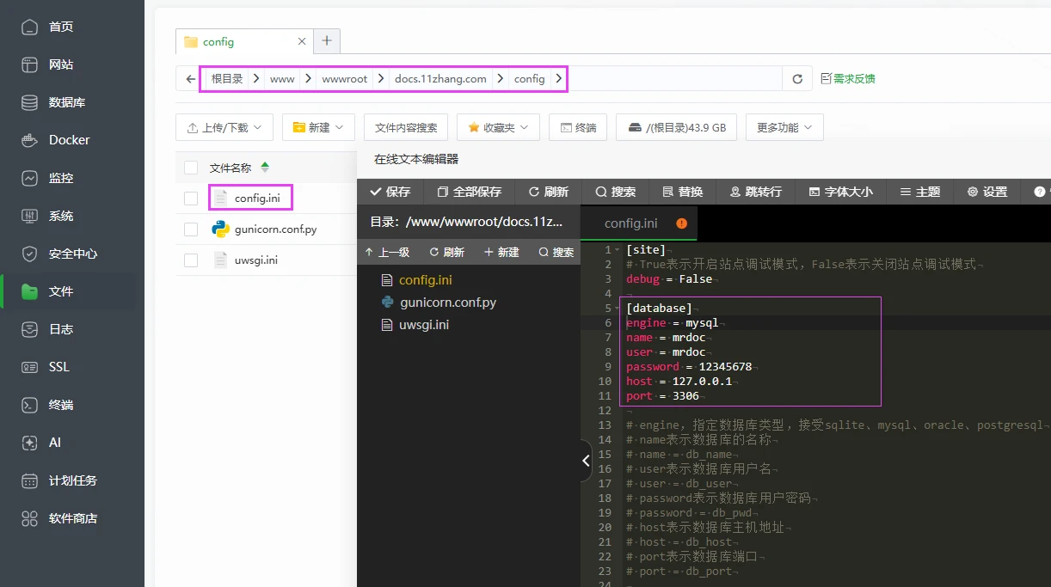1051x587 pixels.
Task: Open the 计划任务 scheduled tasks icon
Action: [x=30, y=480]
